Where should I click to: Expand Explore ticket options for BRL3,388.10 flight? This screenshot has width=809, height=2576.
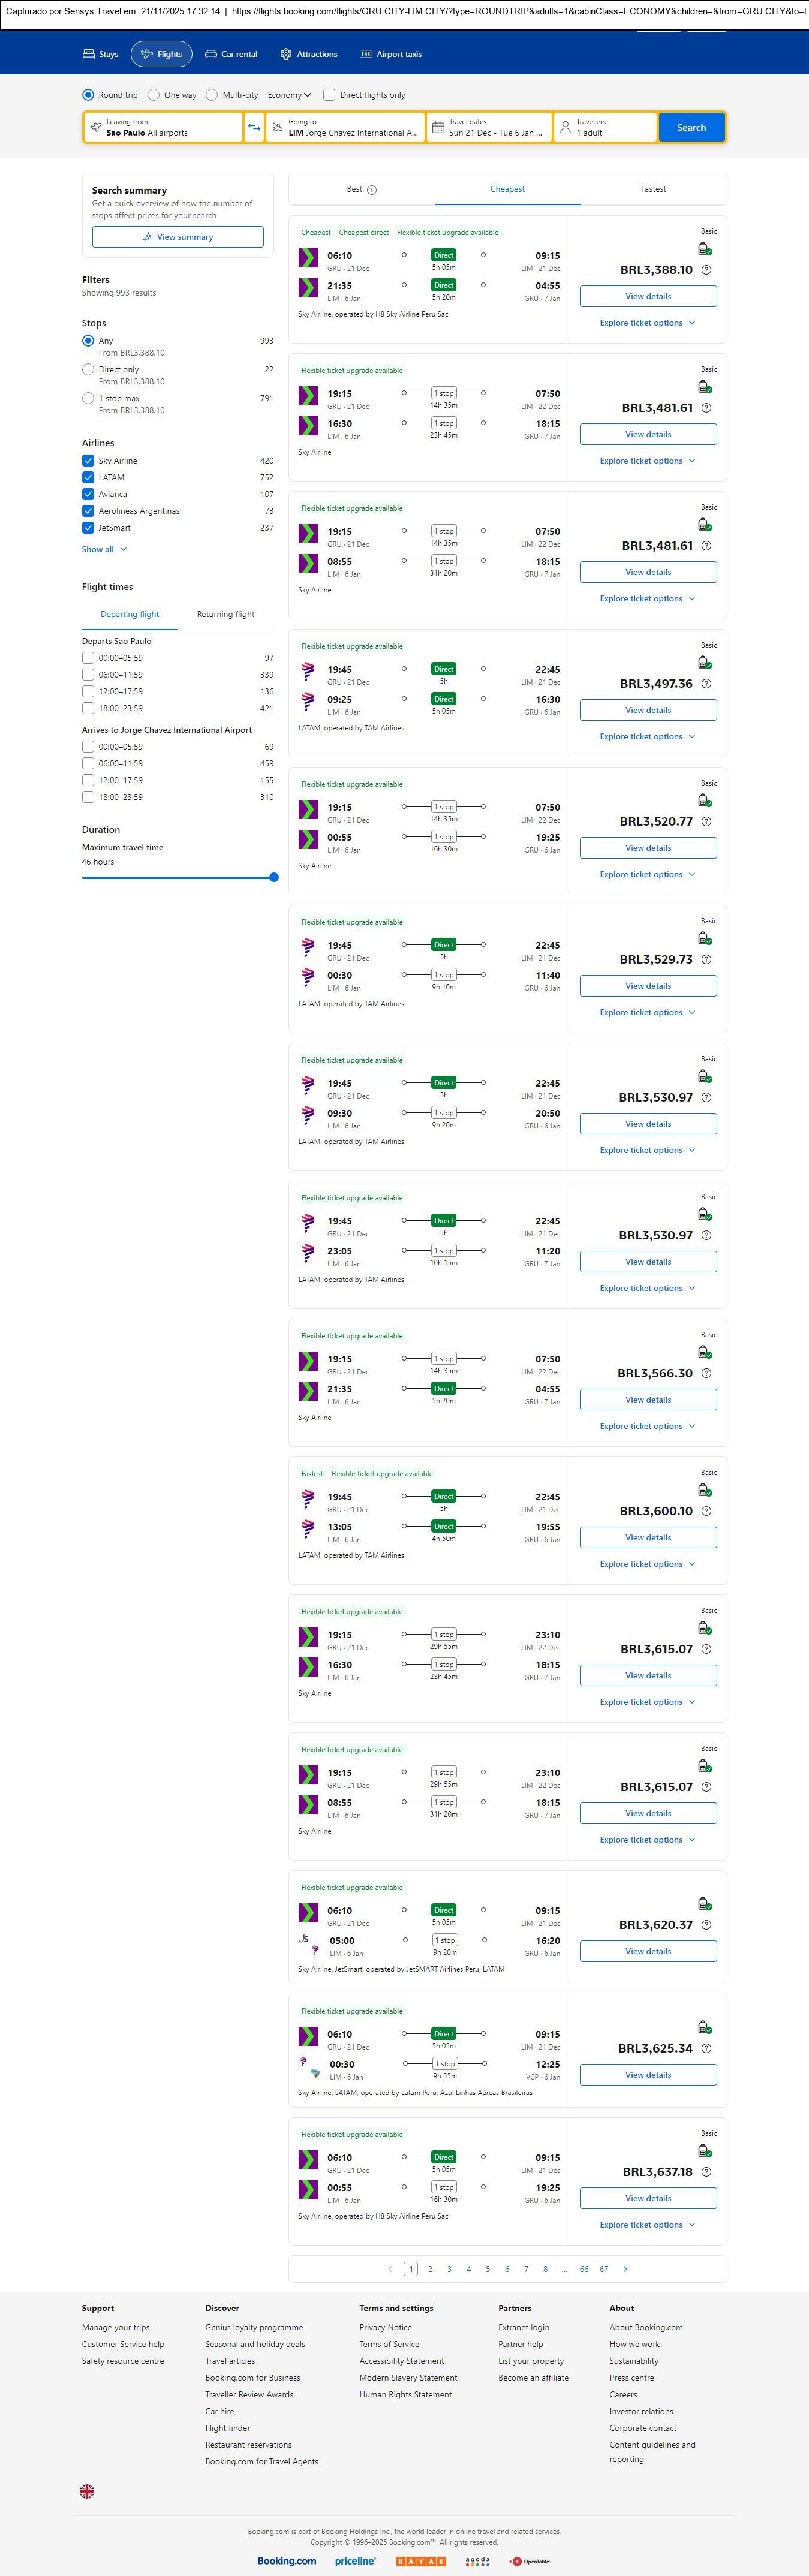(647, 323)
